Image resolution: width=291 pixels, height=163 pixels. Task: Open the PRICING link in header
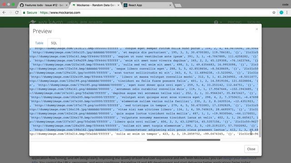[x=235, y=22]
